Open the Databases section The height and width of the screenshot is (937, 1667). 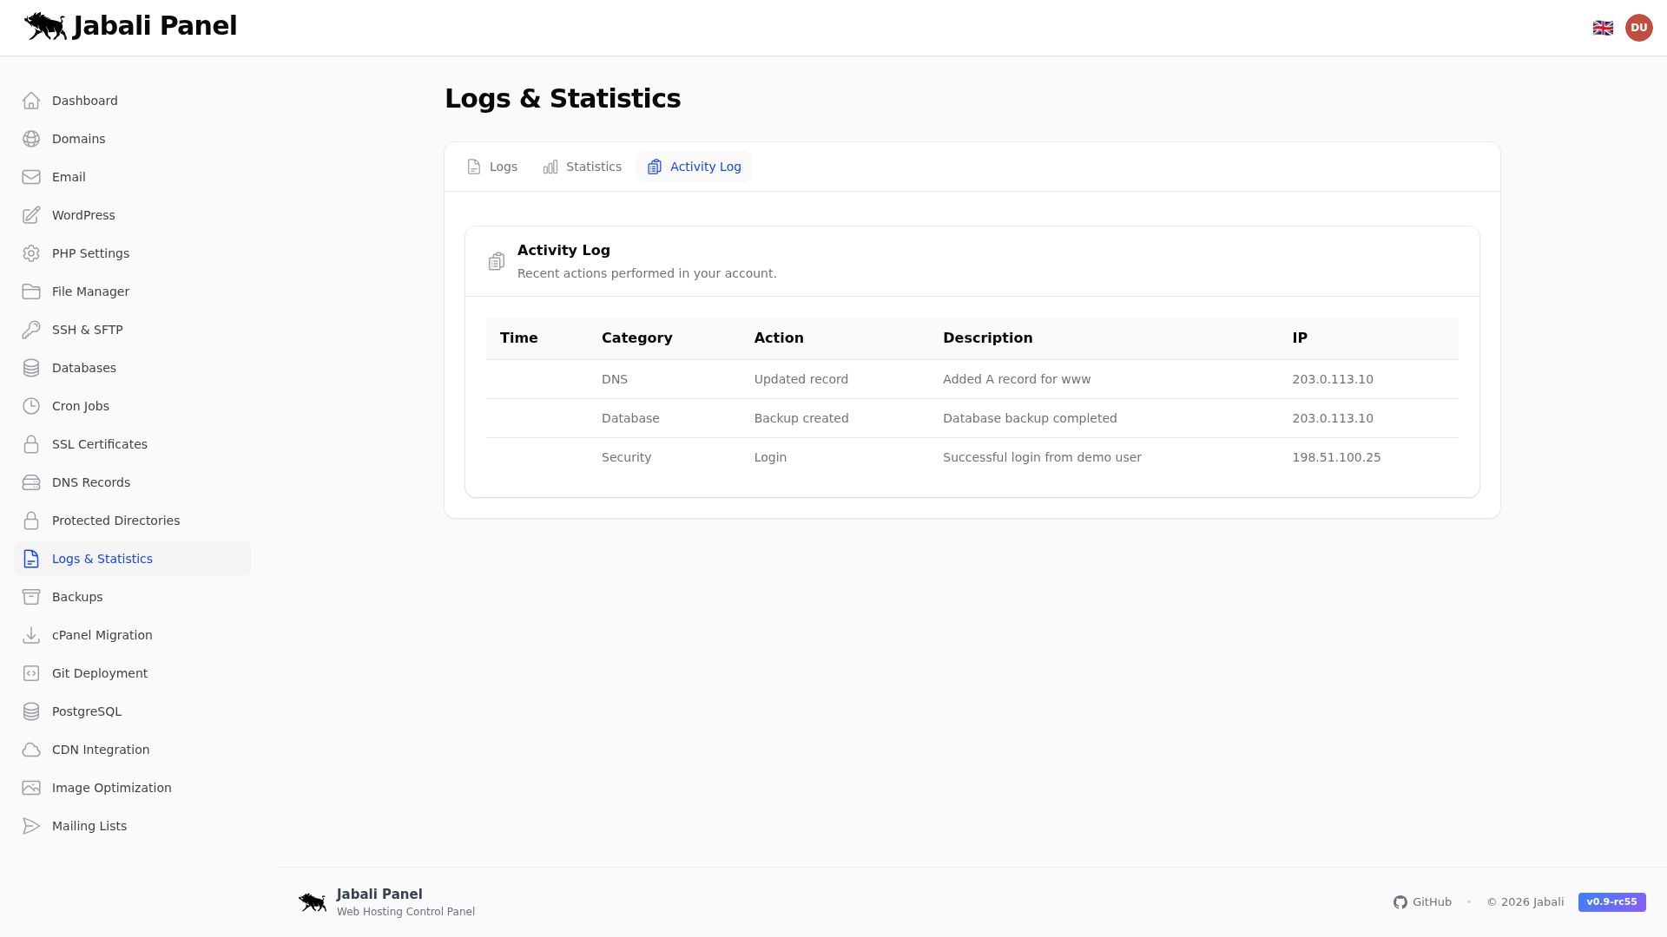point(83,368)
